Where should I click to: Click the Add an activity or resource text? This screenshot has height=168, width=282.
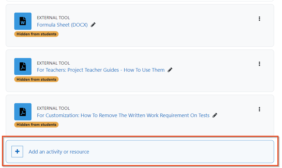tap(59, 152)
